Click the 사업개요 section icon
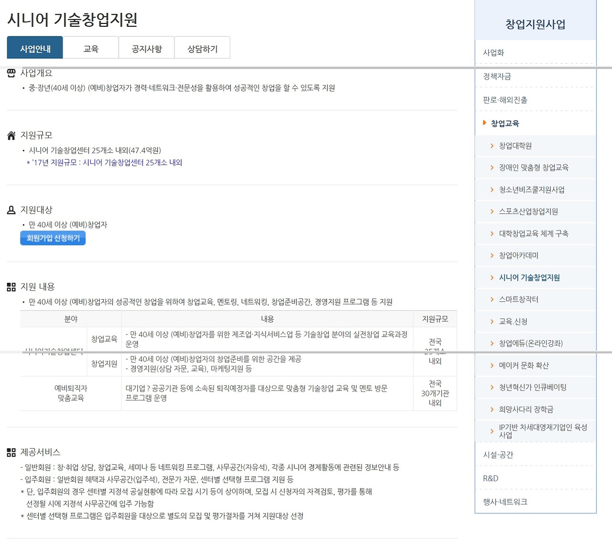This screenshot has height=546, width=612. tap(11, 72)
